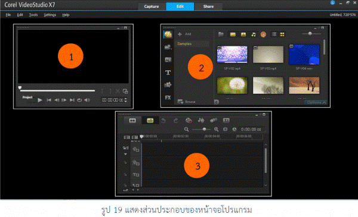Click the Browse button in library
Screen dimensions: 358x217
[x=187, y=102]
